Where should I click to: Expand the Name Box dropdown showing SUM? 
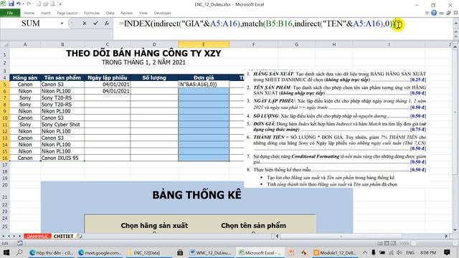pyautogui.click(x=62, y=24)
